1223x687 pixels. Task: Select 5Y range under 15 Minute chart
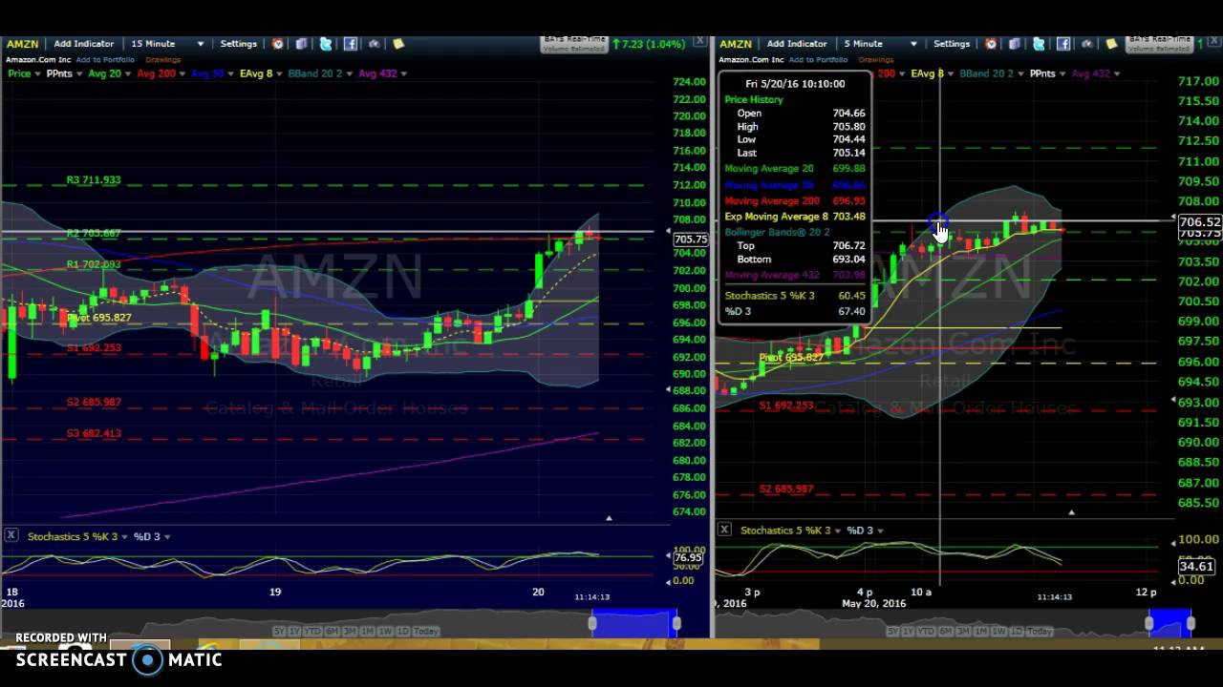pyautogui.click(x=279, y=631)
